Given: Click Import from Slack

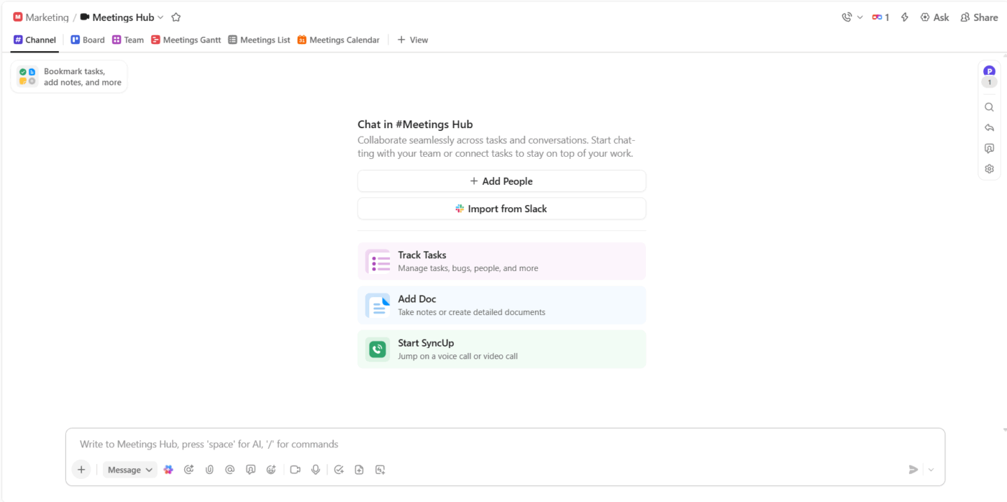Looking at the screenshot, I should click(501, 209).
